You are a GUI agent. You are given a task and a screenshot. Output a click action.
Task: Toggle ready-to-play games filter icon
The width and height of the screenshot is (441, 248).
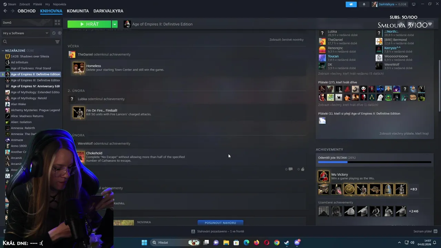(x=60, y=33)
